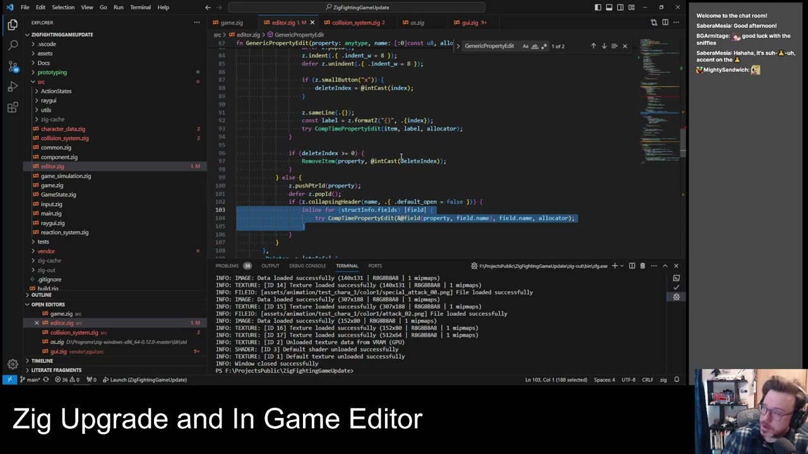The width and height of the screenshot is (808, 454).
Task: Open Explorer views and more actions
Action: coord(196,22)
